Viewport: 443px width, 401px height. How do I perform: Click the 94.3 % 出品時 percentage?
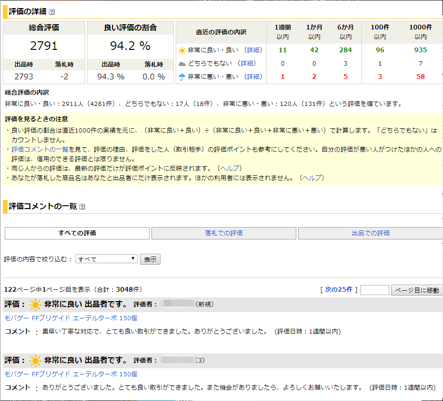coord(111,76)
